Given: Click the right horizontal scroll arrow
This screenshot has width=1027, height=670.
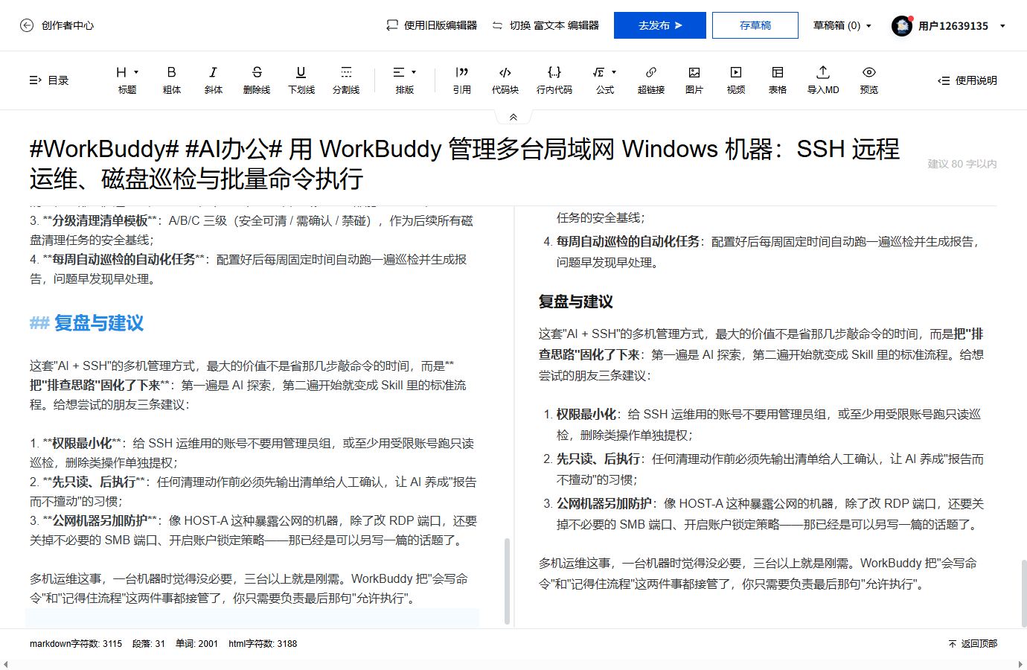Looking at the screenshot, I should point(1020,665).
